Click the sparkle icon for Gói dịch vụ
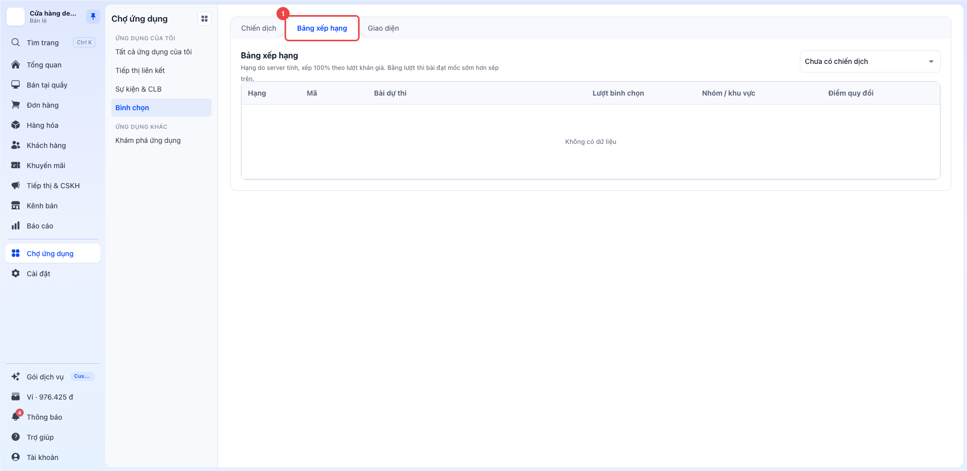Image resolution: width=967 pixels, height=471 pixels. (x=16, y=376)
